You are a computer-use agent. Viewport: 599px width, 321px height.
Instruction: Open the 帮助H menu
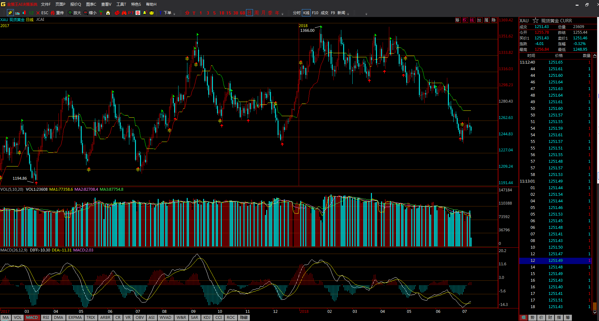tap(151, 4)
